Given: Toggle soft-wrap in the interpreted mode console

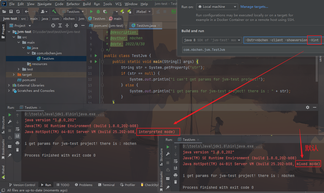Looking at the screenshot, I should point(17,129).
